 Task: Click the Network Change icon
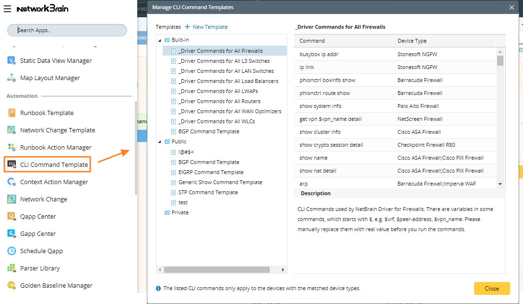tap(12, 199)
